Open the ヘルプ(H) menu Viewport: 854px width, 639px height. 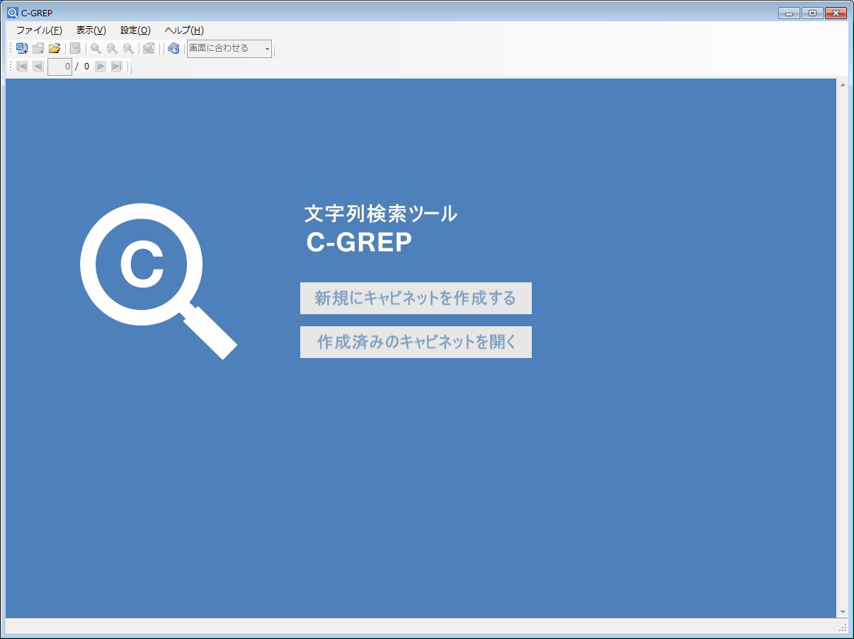[184, 30]
